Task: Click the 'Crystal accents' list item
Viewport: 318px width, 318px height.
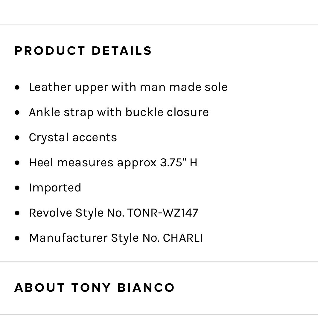Action: (73, 138)
